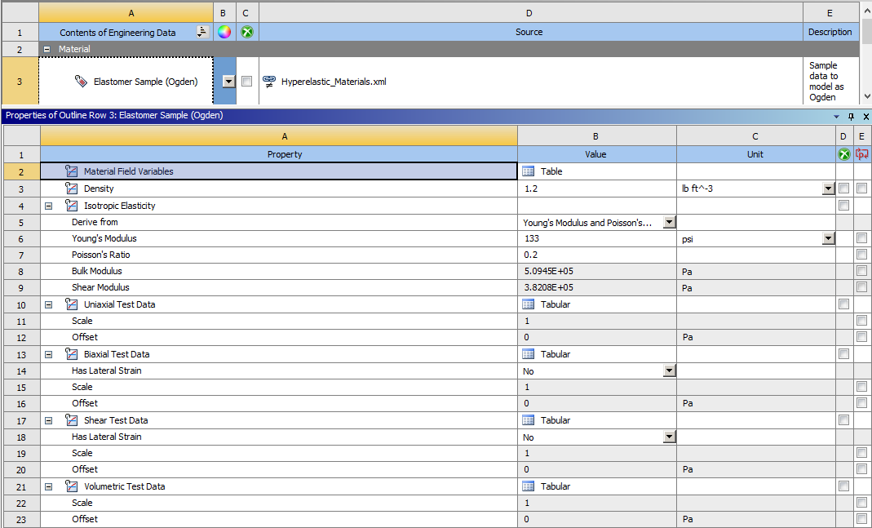This screenshot has height=528, width=872.
Task: Open the Derive from dropdown
Action: coord(670,223)
